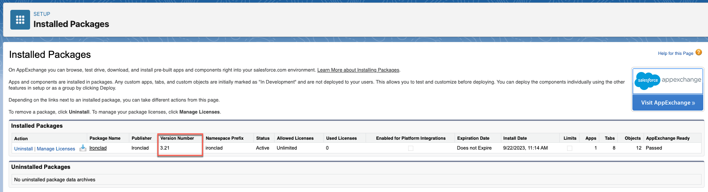708x192 pixels.
Task: Click the Visit AppExchange button
Action: [668, 103]
